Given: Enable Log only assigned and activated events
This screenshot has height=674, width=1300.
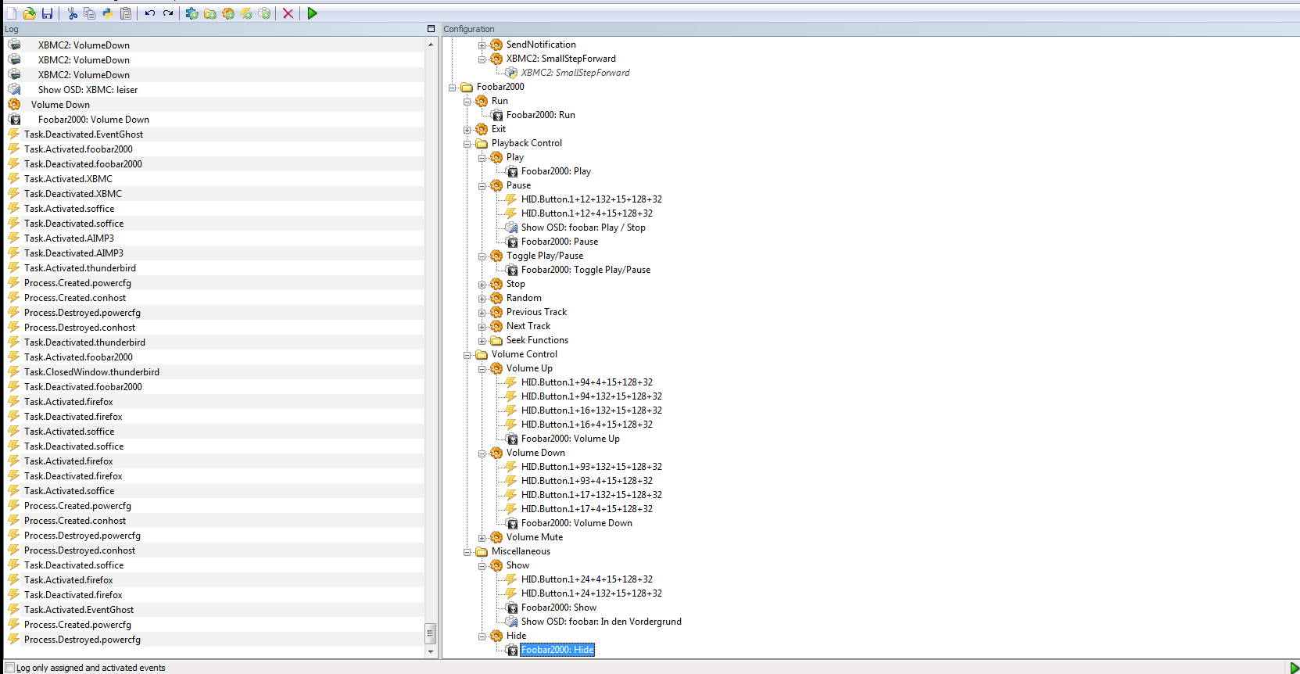Looking at the screenshot, I should (x=10, y=668).
